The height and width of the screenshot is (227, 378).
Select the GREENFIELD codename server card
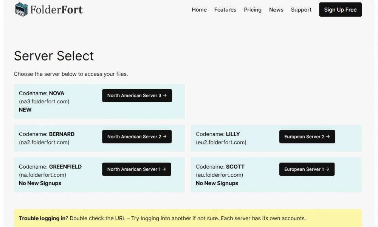coord(99,175)
